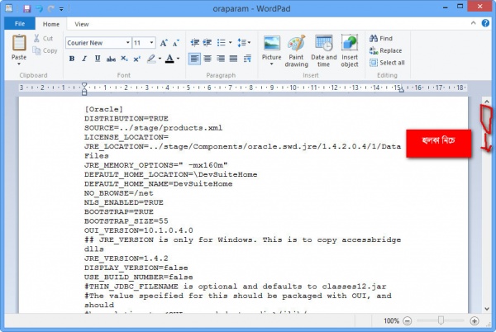Viewport: 496px width, 332px height.
Task: Select Align text left
Action: (194, 59)
